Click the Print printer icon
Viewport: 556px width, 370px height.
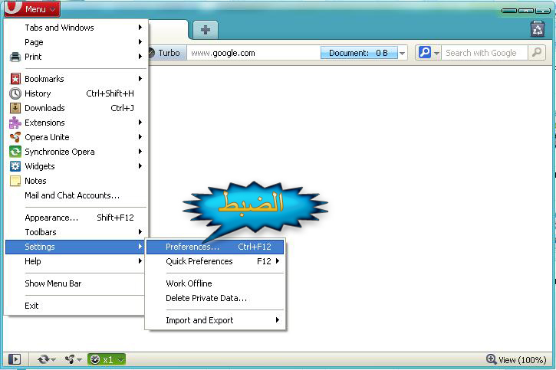(x=15, y=57)
